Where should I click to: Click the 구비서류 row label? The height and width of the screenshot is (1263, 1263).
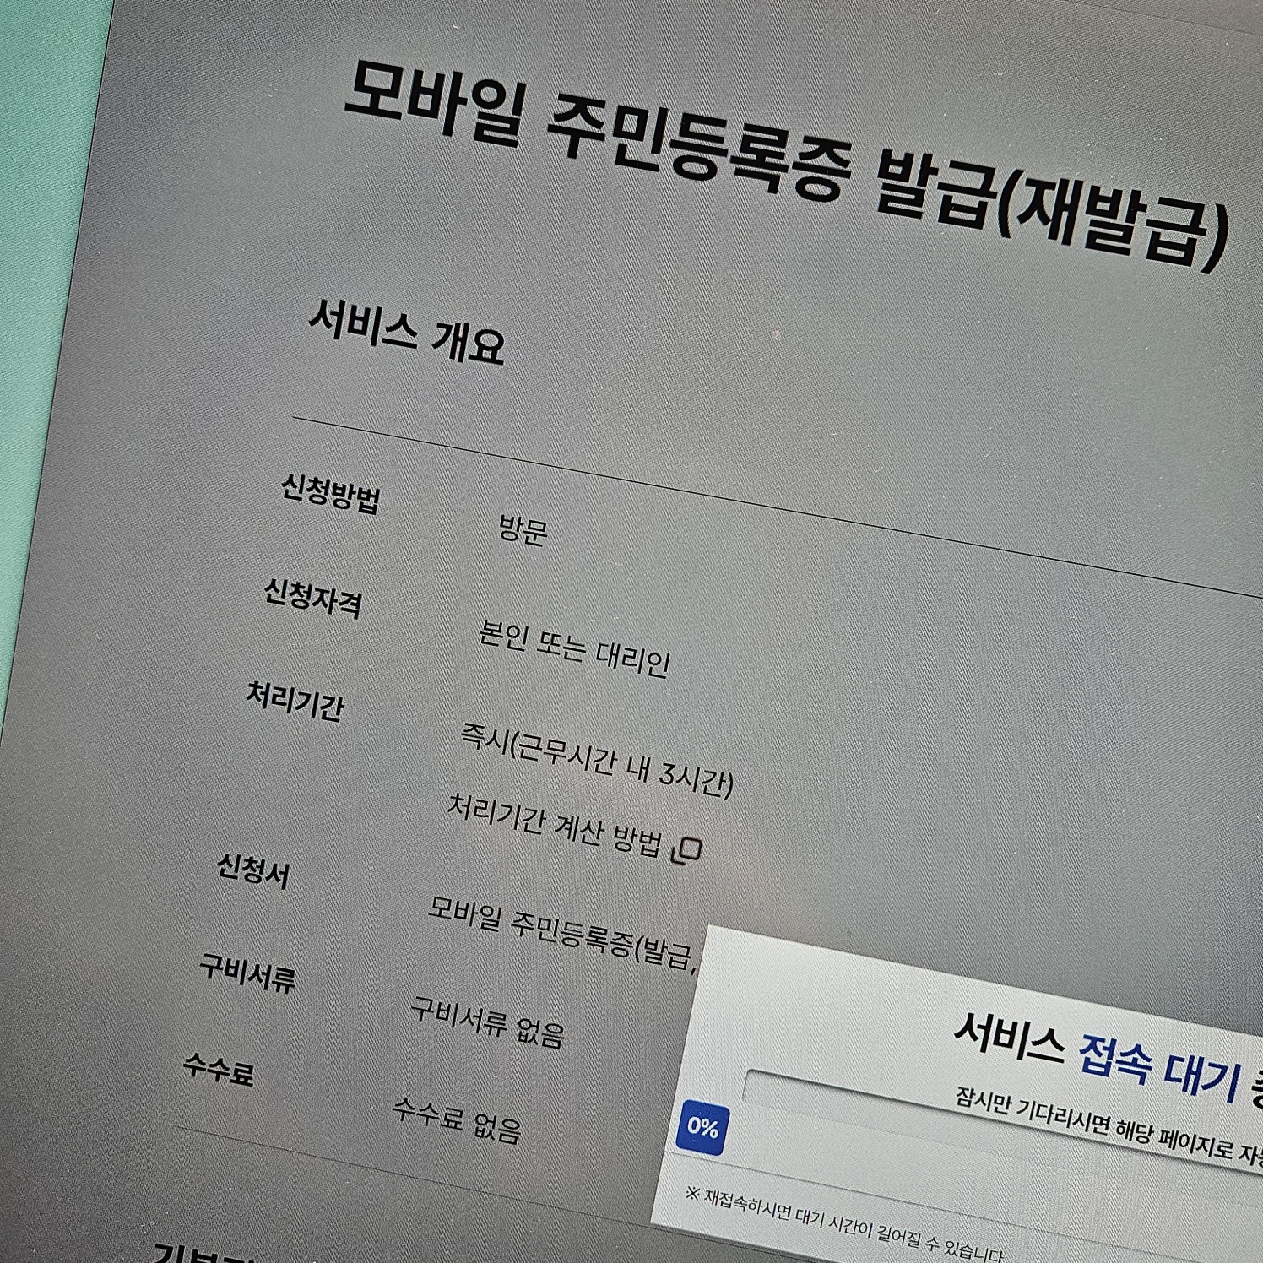tap(248, 973)
